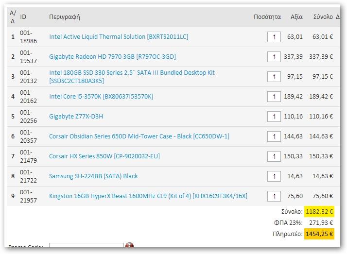347x254 pixels.
Task: Click the ΦΠΑ 23% amount 271,93 €
Action: pyautogui.click(x=321, y=222)
